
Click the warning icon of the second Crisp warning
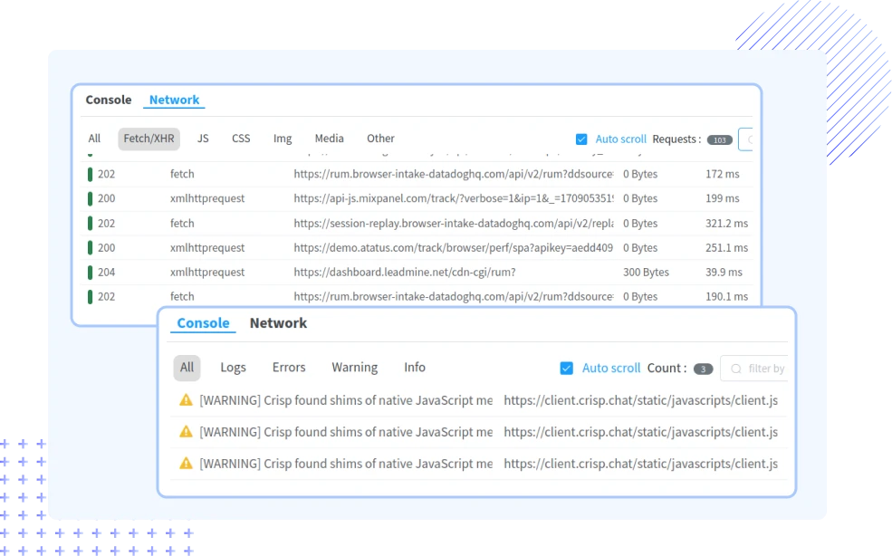coord(186,432)
